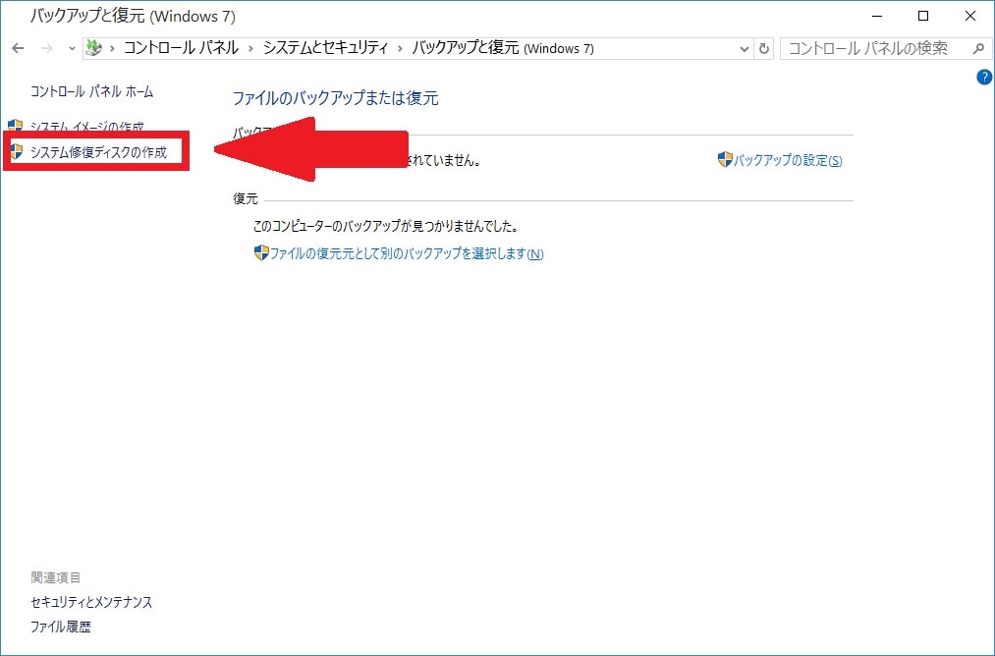Expand the chevron after システムとセキュリティ breadcrumb
Viewport: 995px width, 656px height.
[400, 49]
